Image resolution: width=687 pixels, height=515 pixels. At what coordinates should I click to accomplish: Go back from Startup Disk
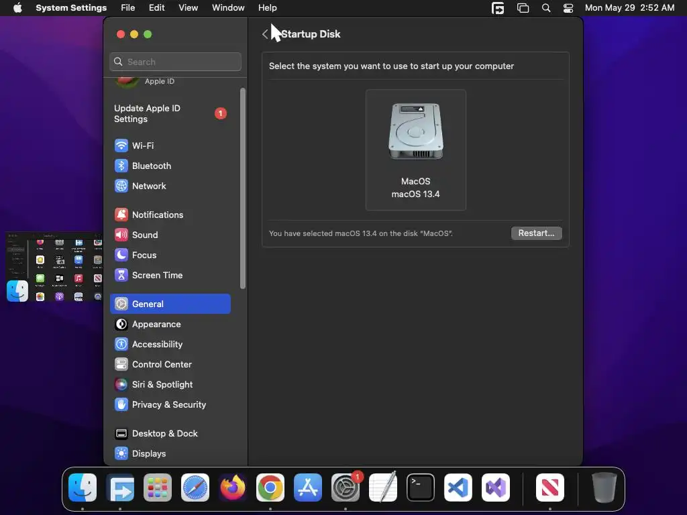[x=264, y=34]
